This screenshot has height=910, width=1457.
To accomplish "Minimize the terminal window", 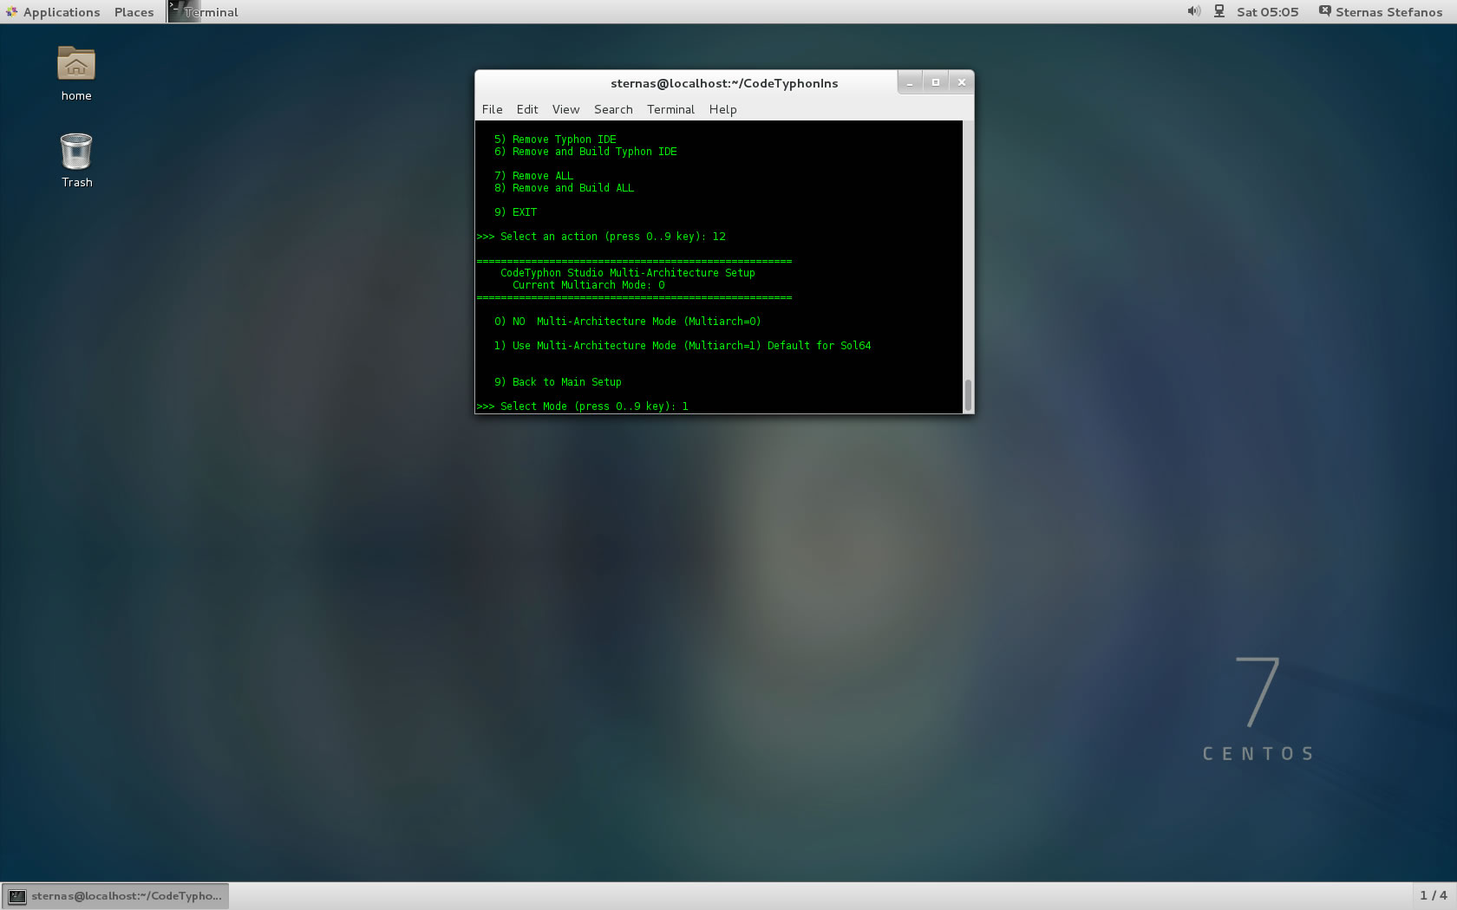I will coord(910,82).
